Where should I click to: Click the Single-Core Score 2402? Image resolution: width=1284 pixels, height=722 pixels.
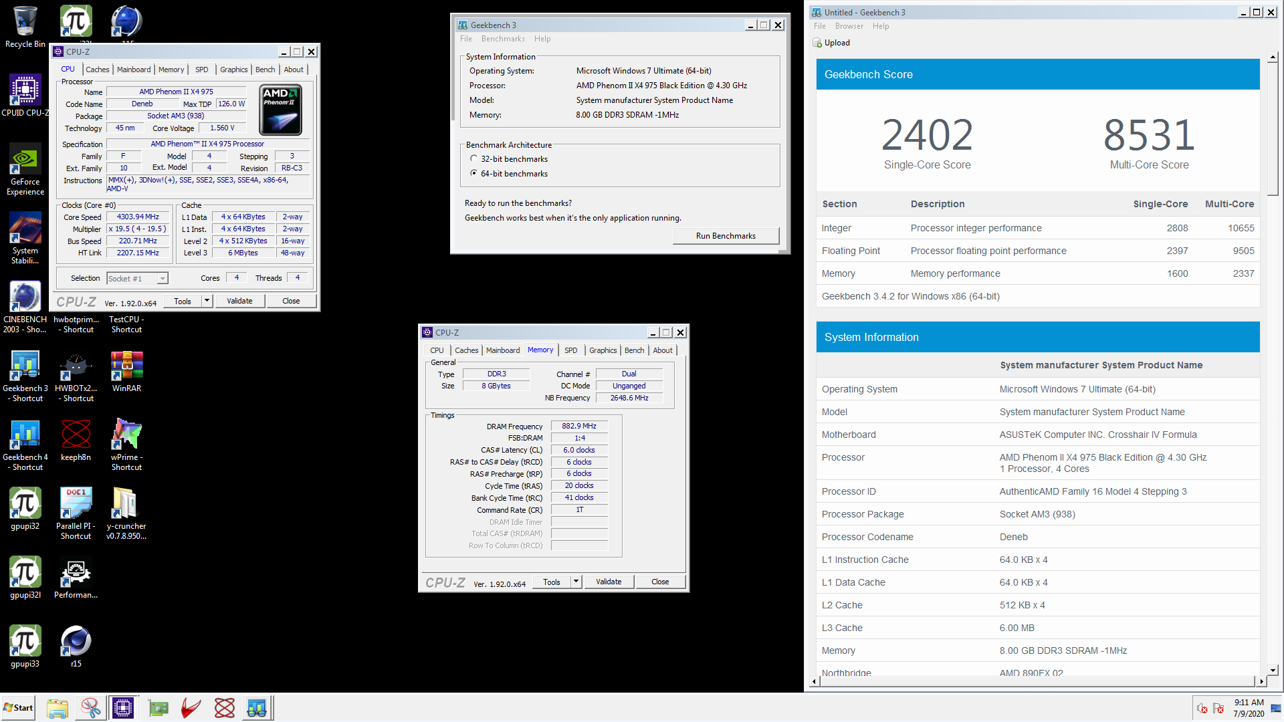click(927, 135)
